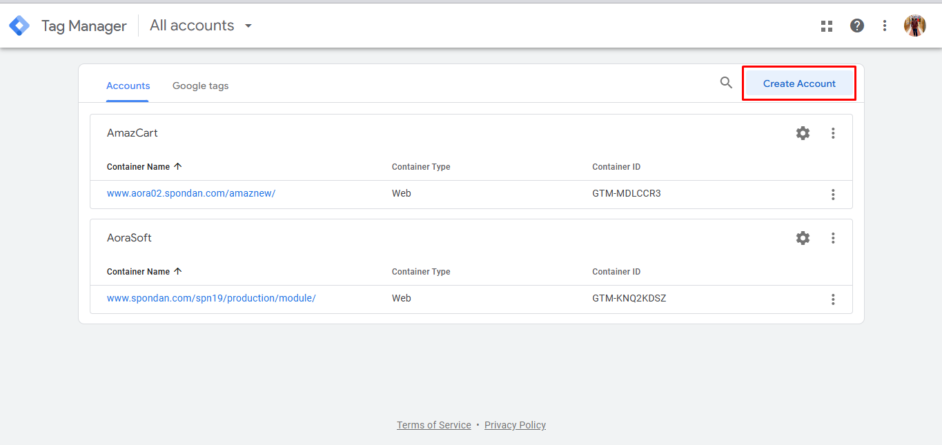
Task: Switch to the Google tags tab
Action: [x=200, y=86]
